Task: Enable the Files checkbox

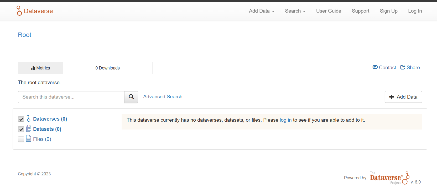Action: [x=21, y=139]
